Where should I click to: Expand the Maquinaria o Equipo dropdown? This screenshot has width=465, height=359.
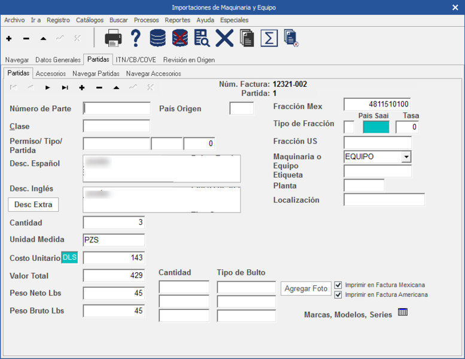point(406,157)
